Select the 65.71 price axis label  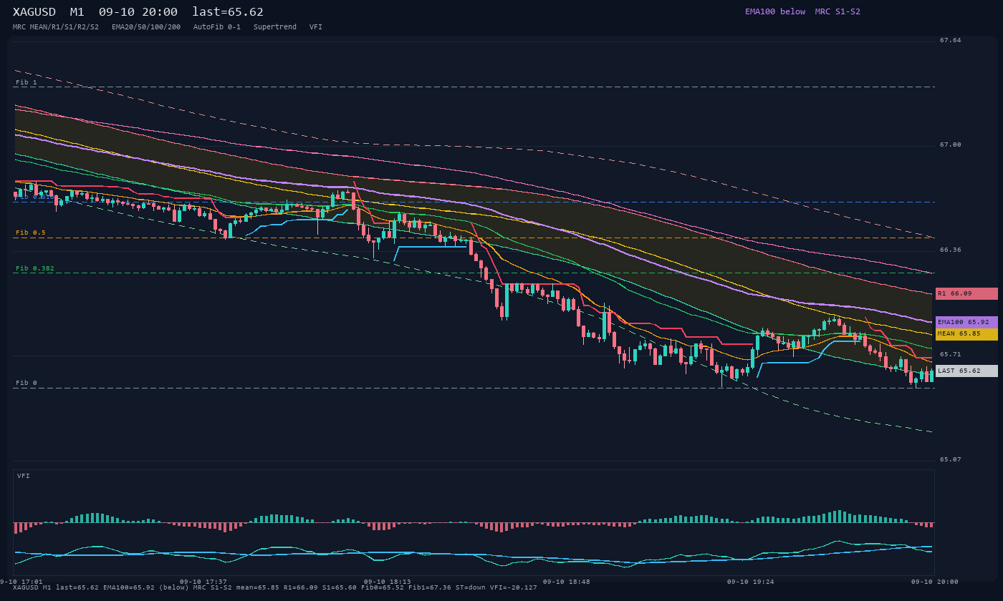click(x=951, y=354)
